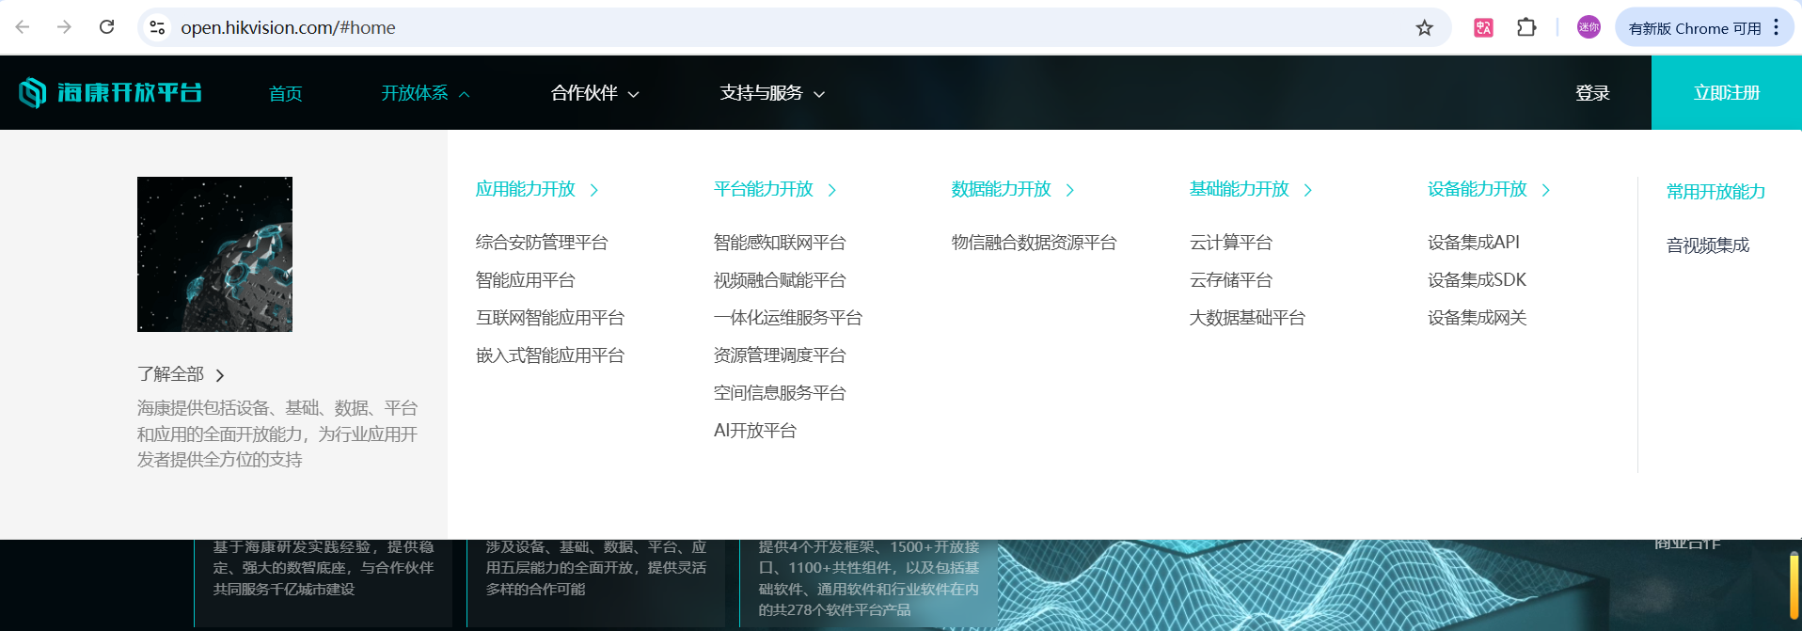Viewport: 1802px width, 631px height.
Task: Select 物信融合数据资源平台
Action: coord(1034,243)
